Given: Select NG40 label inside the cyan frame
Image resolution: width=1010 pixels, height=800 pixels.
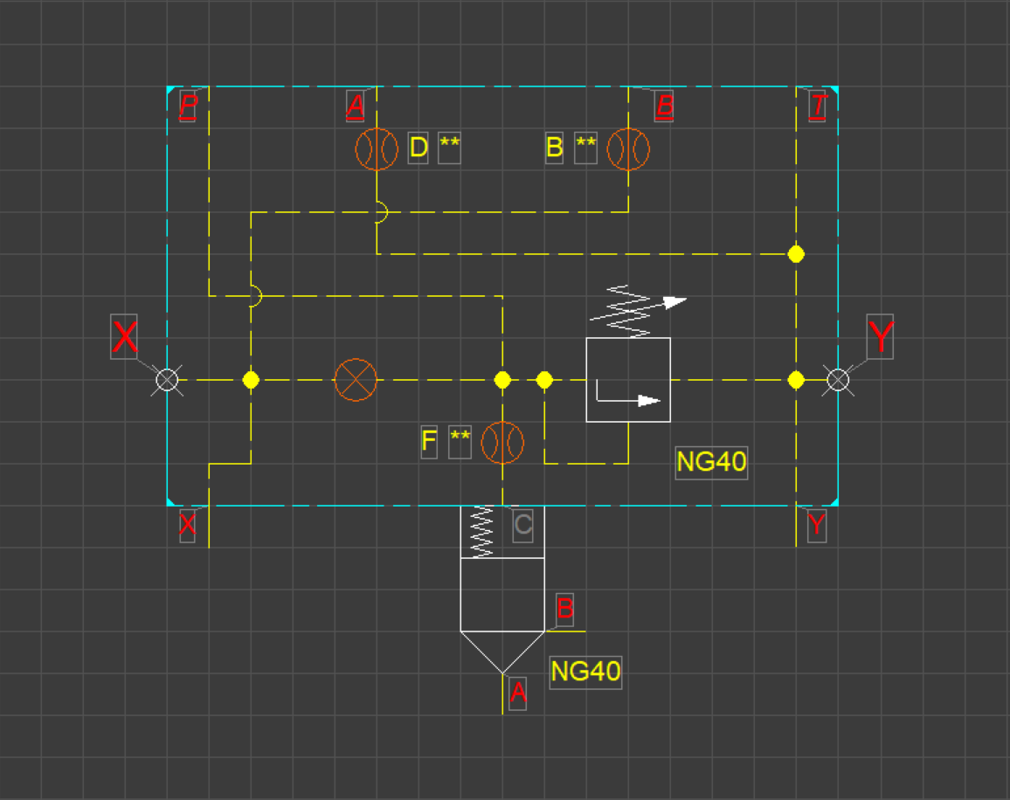Looking at the screenshot, I should 711,463.
